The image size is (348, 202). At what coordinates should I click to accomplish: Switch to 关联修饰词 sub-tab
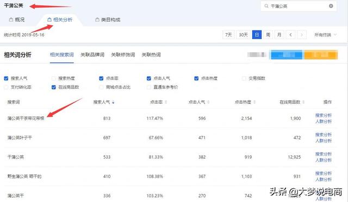click(123, 55)
